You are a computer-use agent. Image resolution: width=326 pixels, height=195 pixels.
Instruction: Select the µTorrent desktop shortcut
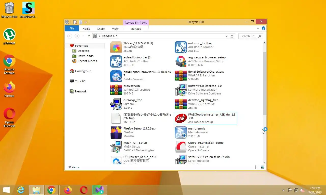coord(9,37)
